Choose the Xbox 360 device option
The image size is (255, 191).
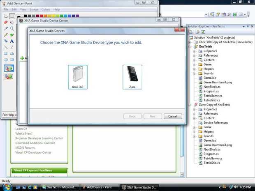pyautogui.click(x=78, y=77)
